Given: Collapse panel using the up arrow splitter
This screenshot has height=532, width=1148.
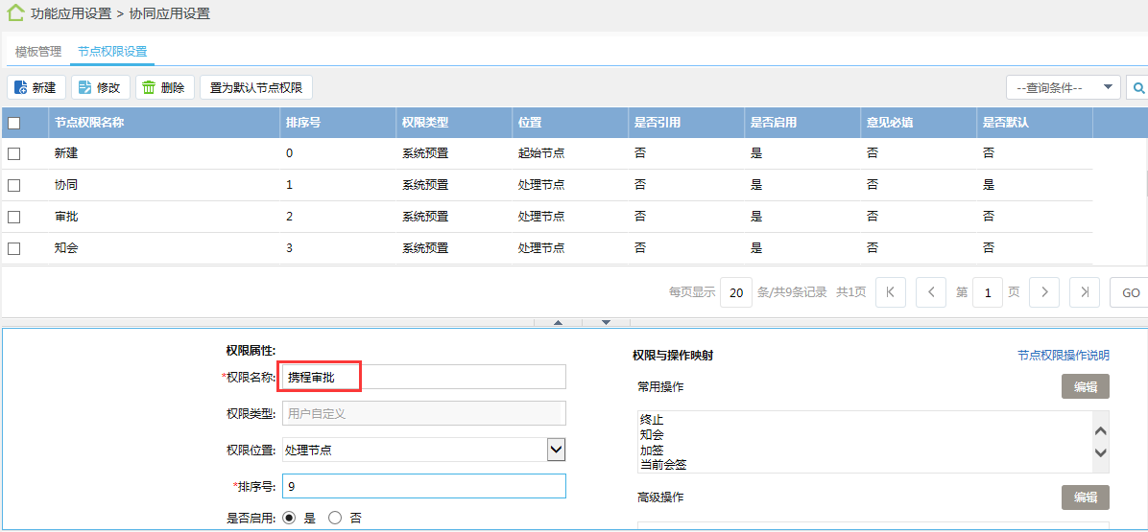Looking at the screenshot, I should tap(559, 322).
